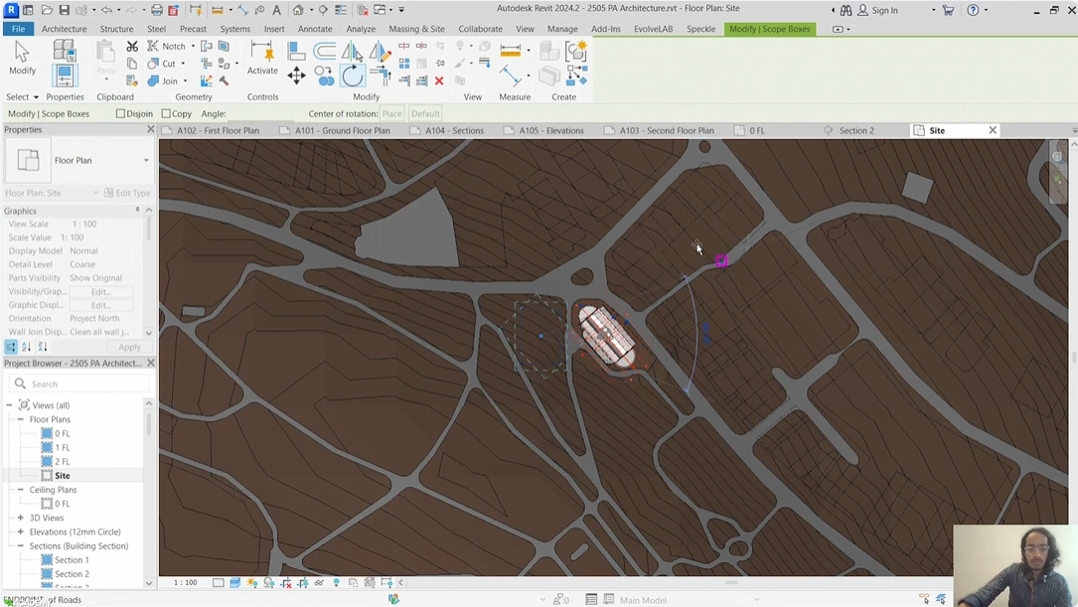Click the 1 : 100 view scale in view bar
1078x607 pixels.
pyautogui.click(x=185, y=582)
